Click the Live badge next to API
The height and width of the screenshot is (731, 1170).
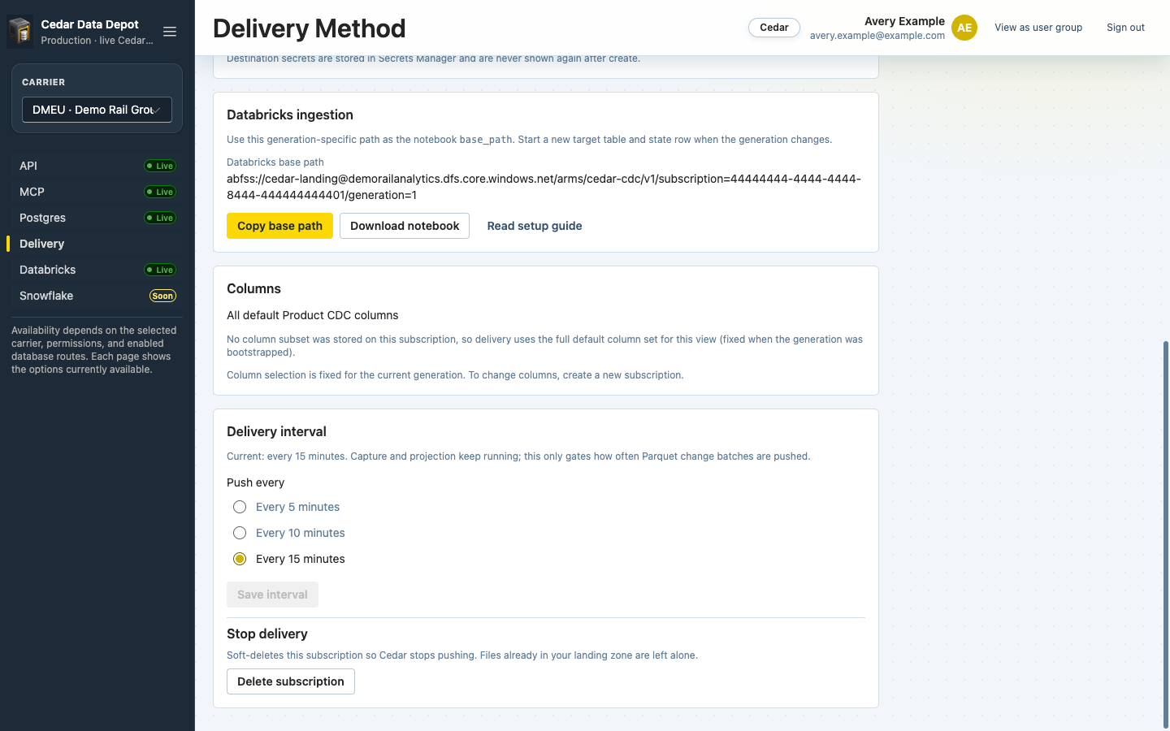pyautogui.click(x=160, y=166)
